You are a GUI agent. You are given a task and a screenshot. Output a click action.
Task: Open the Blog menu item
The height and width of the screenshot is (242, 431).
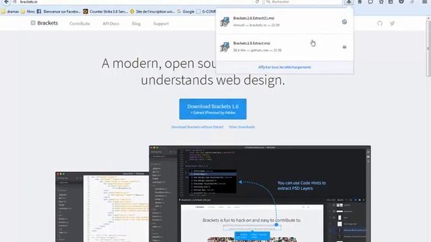pyautogui.click(x=136, y=24)
